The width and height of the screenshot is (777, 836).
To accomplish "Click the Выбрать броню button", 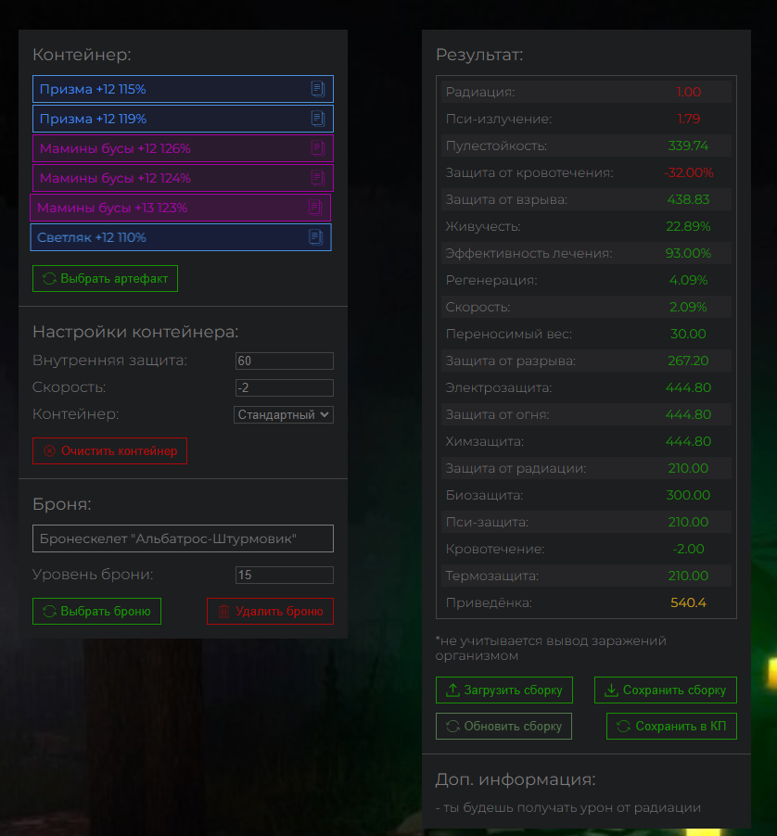I will point(96,611).
